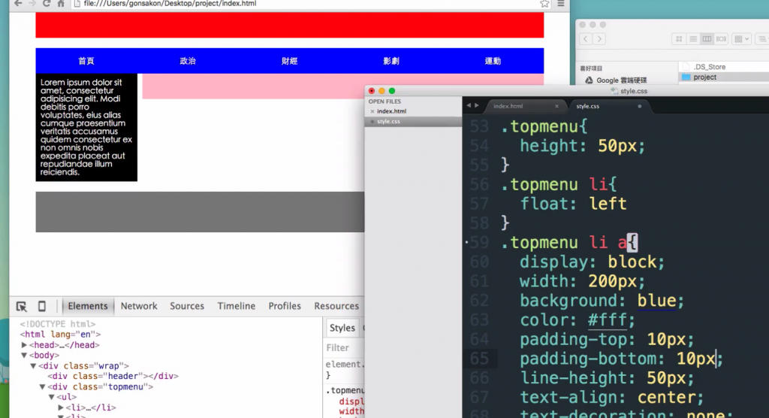Click the 政治 link in the blue menu

click(x=188, y=61)
